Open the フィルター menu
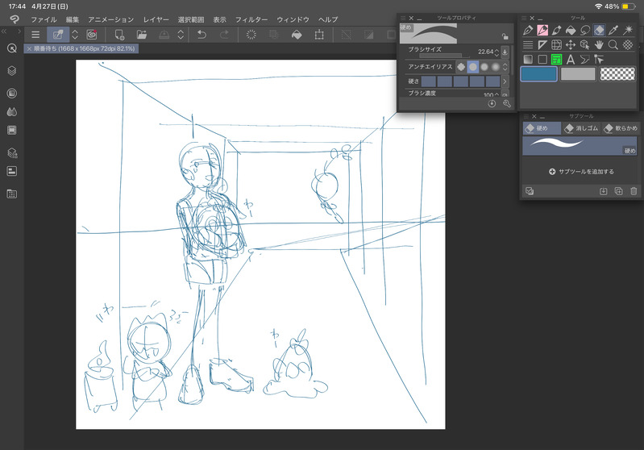 [x=251, y=19]
